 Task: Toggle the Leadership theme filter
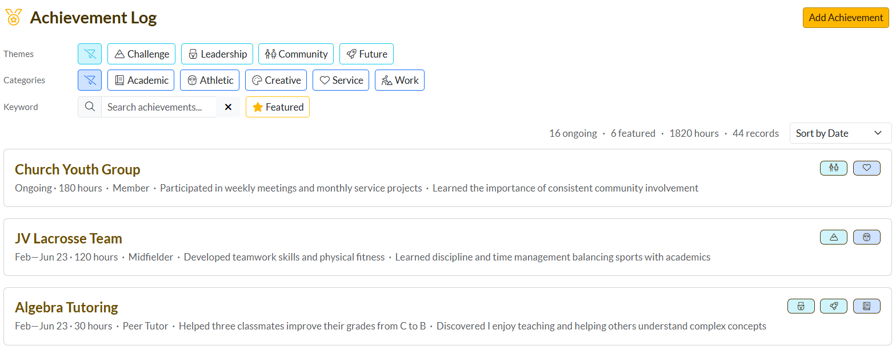click(217, 54)
